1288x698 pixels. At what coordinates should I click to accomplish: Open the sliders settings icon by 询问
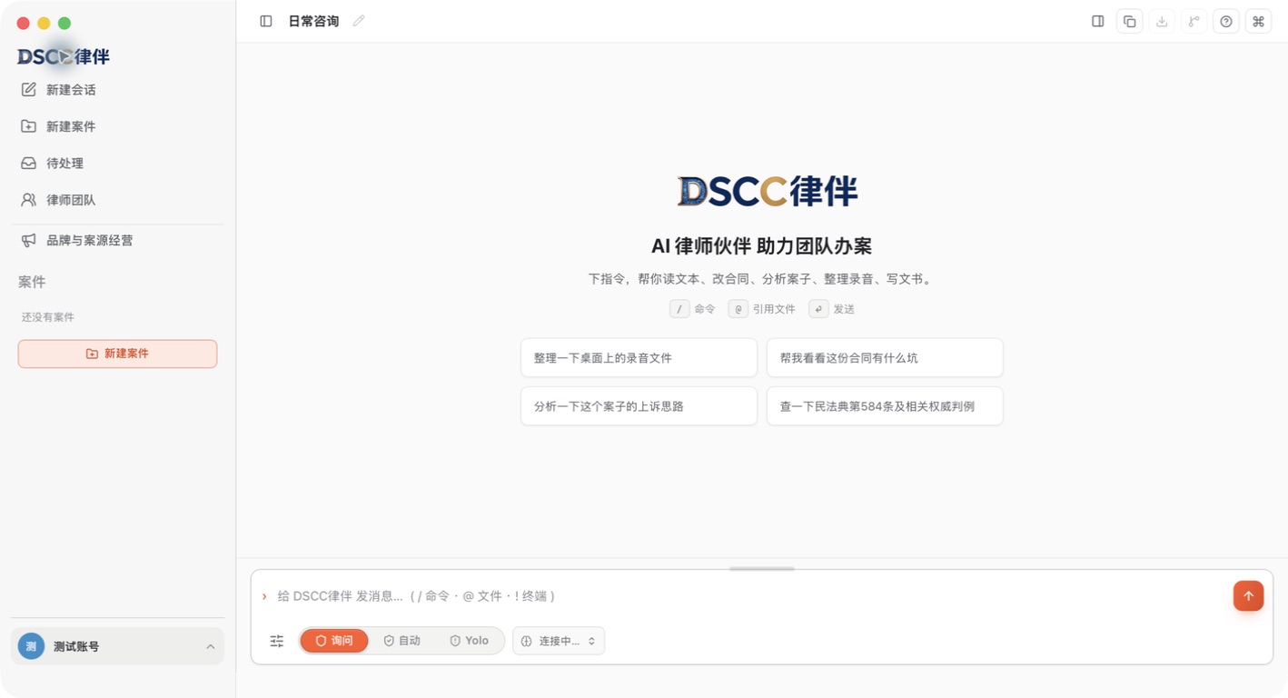coord(277,641)
